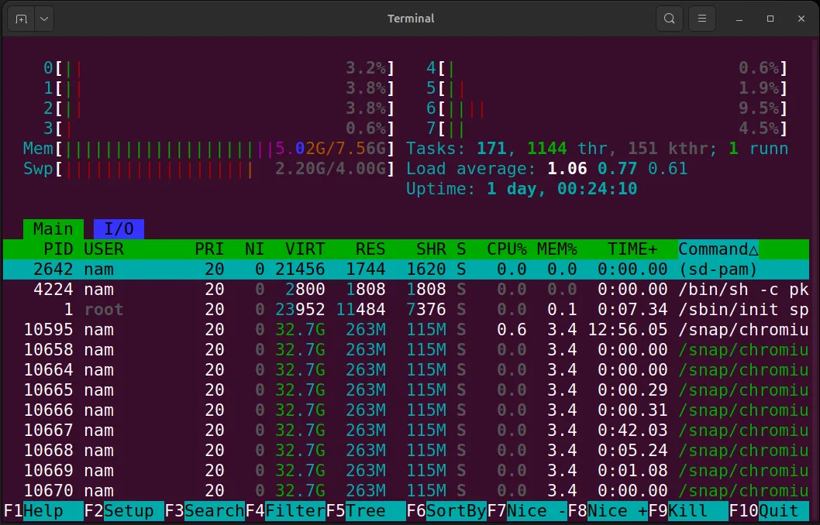Click the Uptime readout
820x525 pixels.
[522, 189]
